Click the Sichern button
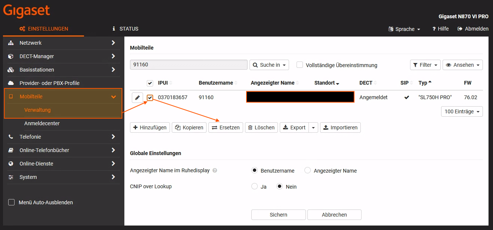The height and width of the screenshot is (230, 493). (278, 215)
